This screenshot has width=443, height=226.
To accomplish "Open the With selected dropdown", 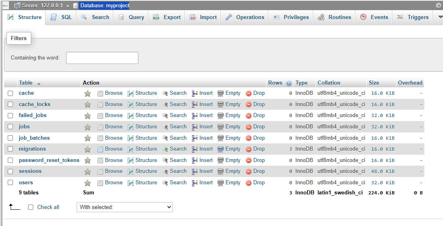I will 125,207.
